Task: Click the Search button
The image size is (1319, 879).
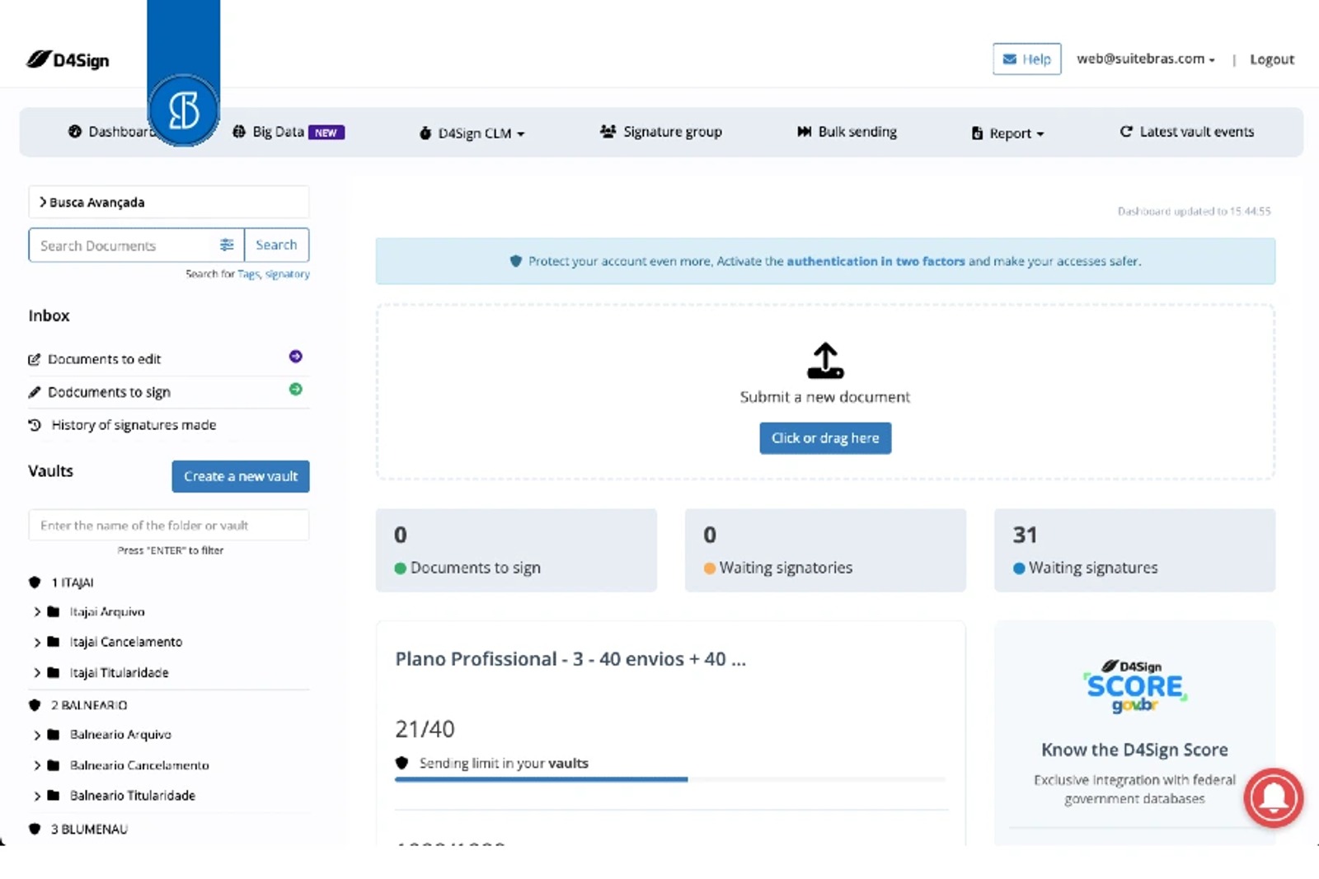Action: [x=276, y=245]
